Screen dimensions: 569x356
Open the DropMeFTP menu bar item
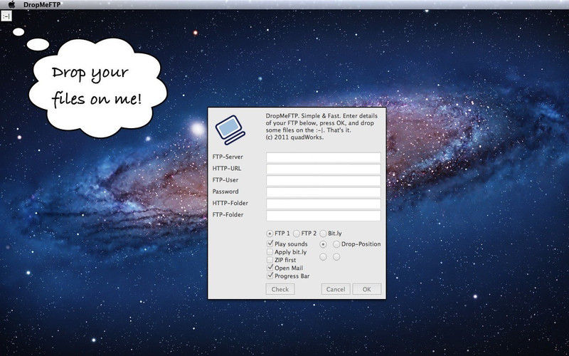[x=42, y=5]
